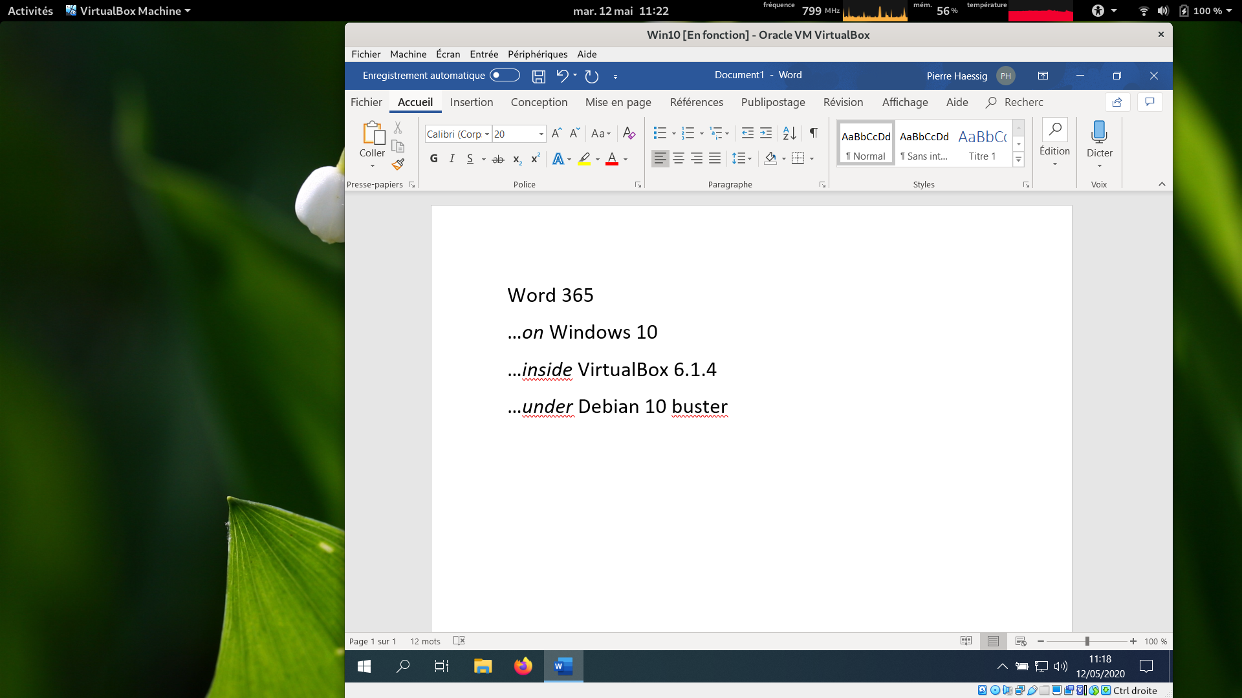The image size is (1242, 698).
Task: Apply superscript formatting
Action: coord(534,158)
